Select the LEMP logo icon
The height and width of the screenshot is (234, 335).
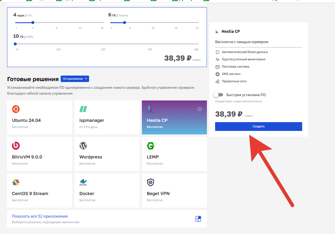(x=151, y=146)
